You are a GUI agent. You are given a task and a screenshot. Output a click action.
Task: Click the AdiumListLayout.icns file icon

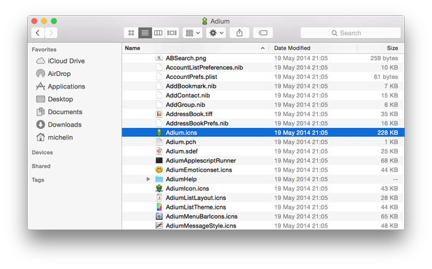pyautogui.click(x=159, y=198)
